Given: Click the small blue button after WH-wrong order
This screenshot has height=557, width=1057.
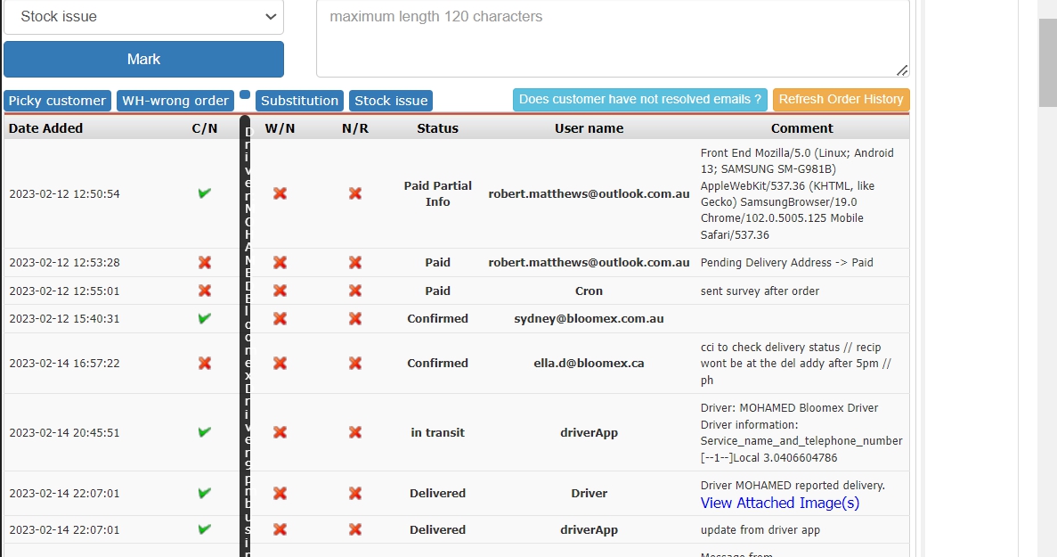Looking at the screenshot, I should (x=245, y=94).
